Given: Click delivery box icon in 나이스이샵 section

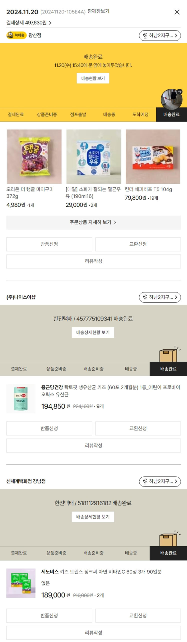Looking at the screenshot, I should pyautogui.click(x=168, y=354).
